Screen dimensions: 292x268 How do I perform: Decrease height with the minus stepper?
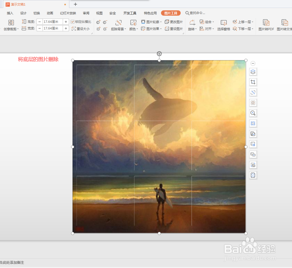pyautogui.click(x=39, y=22)
